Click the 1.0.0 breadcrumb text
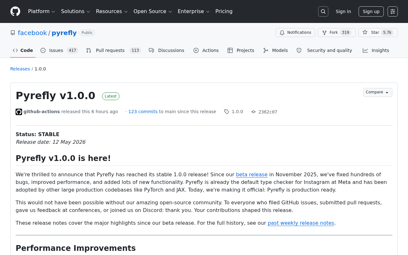Viewport: 408px width, 255px height. coord(40,69)
